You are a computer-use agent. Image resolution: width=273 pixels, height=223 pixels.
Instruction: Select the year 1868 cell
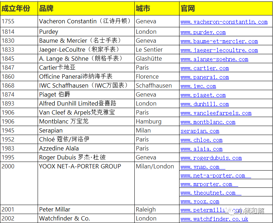click(x=19, y=85)
